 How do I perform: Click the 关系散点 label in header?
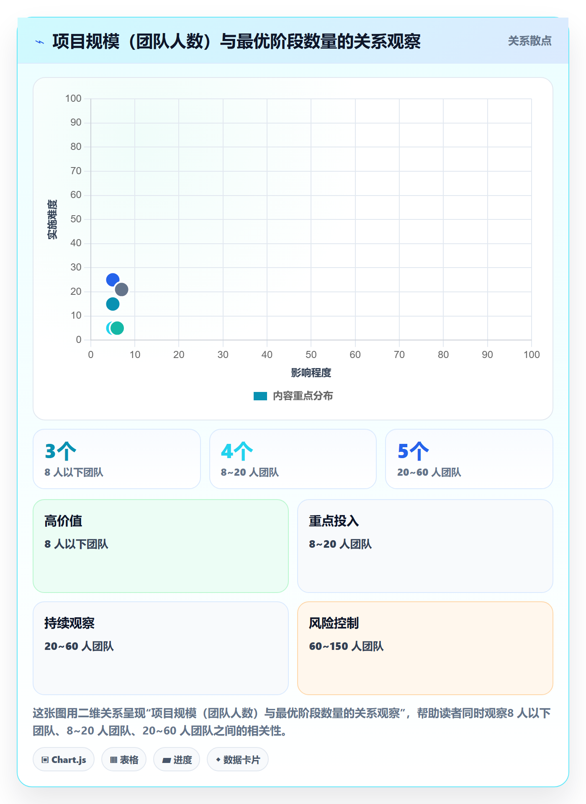[x=529, y=41]
